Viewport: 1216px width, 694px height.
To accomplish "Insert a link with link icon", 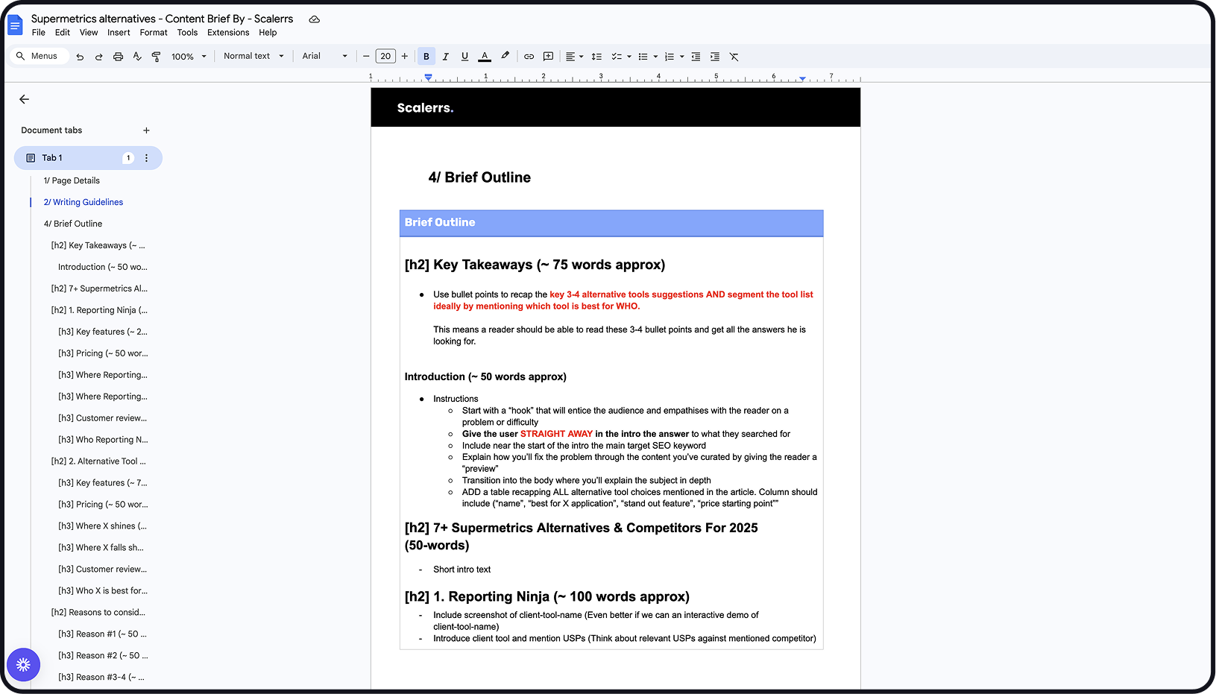I will pyautogui.click(x=529, y=57).
